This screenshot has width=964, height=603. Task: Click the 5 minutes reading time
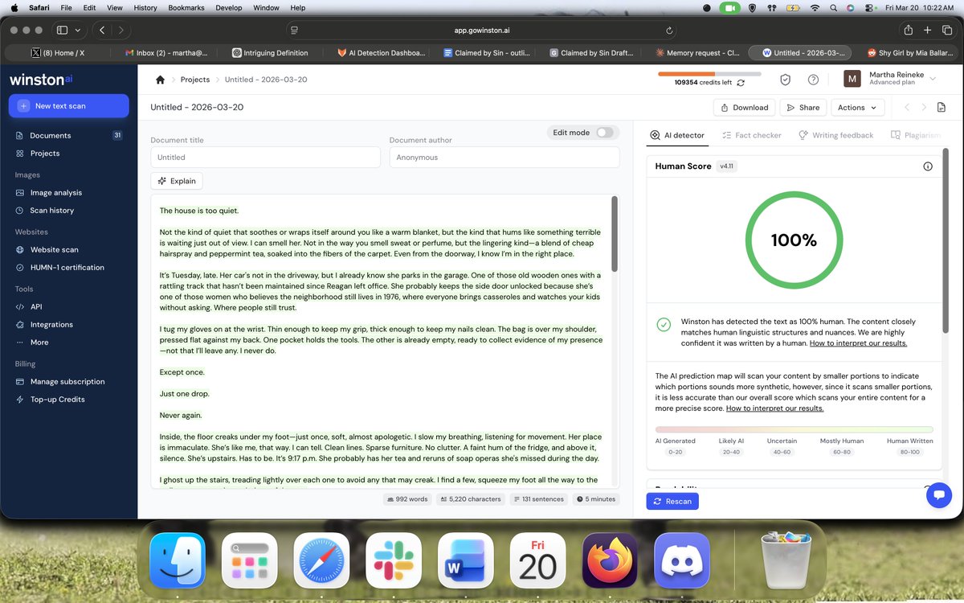point(594,499)
